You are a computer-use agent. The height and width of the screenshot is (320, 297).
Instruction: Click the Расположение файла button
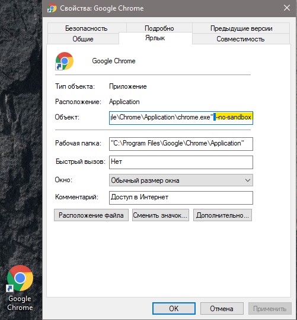[x=91, y=215]
